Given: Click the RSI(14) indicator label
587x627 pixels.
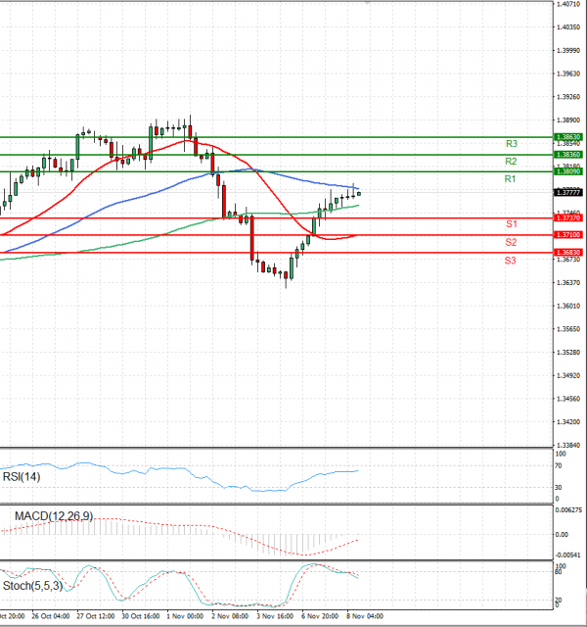Looking at the screenshot, I should click(x=22, y=477).
